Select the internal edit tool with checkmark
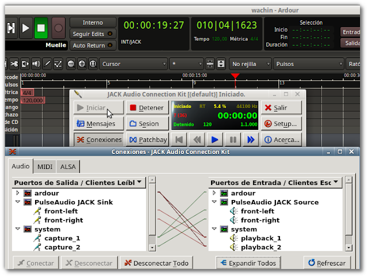This screenshot has height=277, width=368. click(x=58, y=64)
